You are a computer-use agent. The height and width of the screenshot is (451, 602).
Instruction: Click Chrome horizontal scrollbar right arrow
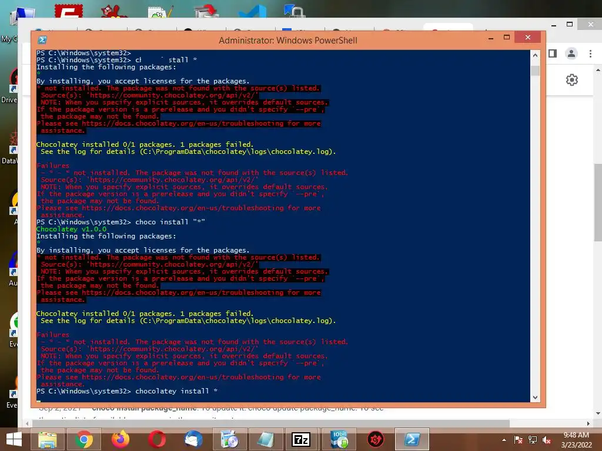tap(588, 423)
